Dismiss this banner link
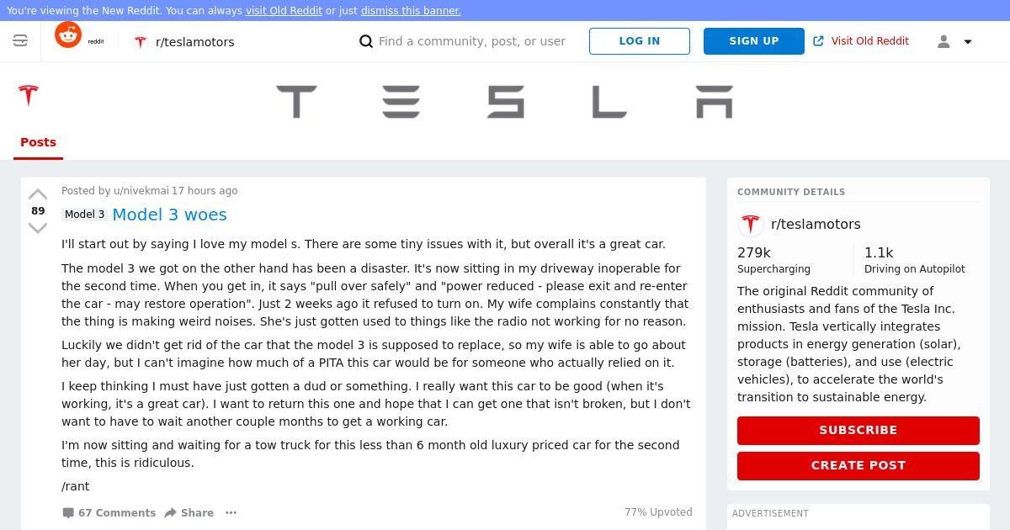Viewport: 1010px width, 530px height. coord(411,11)
